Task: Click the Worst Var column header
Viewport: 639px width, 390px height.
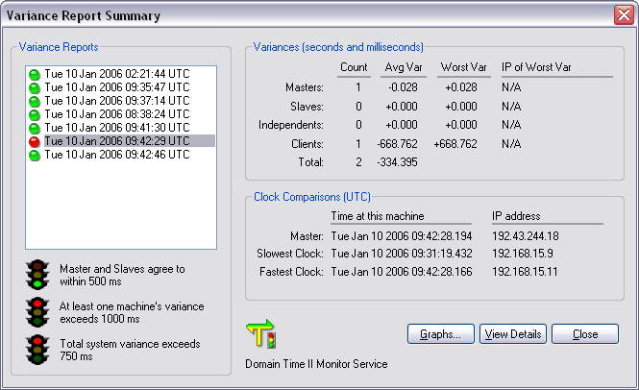Action: pyautogui.click(x=464, y=67)
